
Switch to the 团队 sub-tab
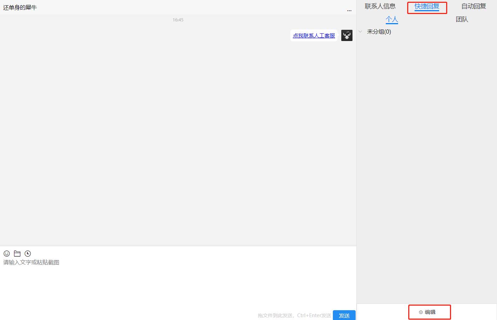pyautogui.click(x=462, y=20)
